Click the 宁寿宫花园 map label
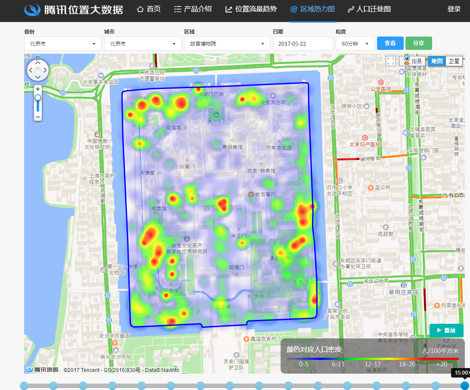Screen dimensions: 470x390 click(279, 147)
